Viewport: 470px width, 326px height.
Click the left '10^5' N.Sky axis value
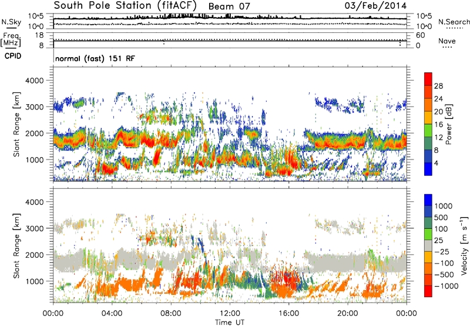coord(36,16)
